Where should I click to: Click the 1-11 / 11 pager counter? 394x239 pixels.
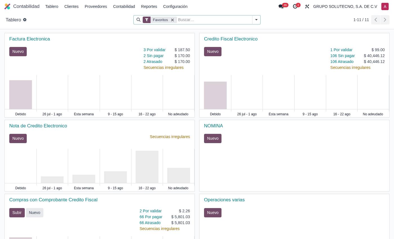(361, 20)
